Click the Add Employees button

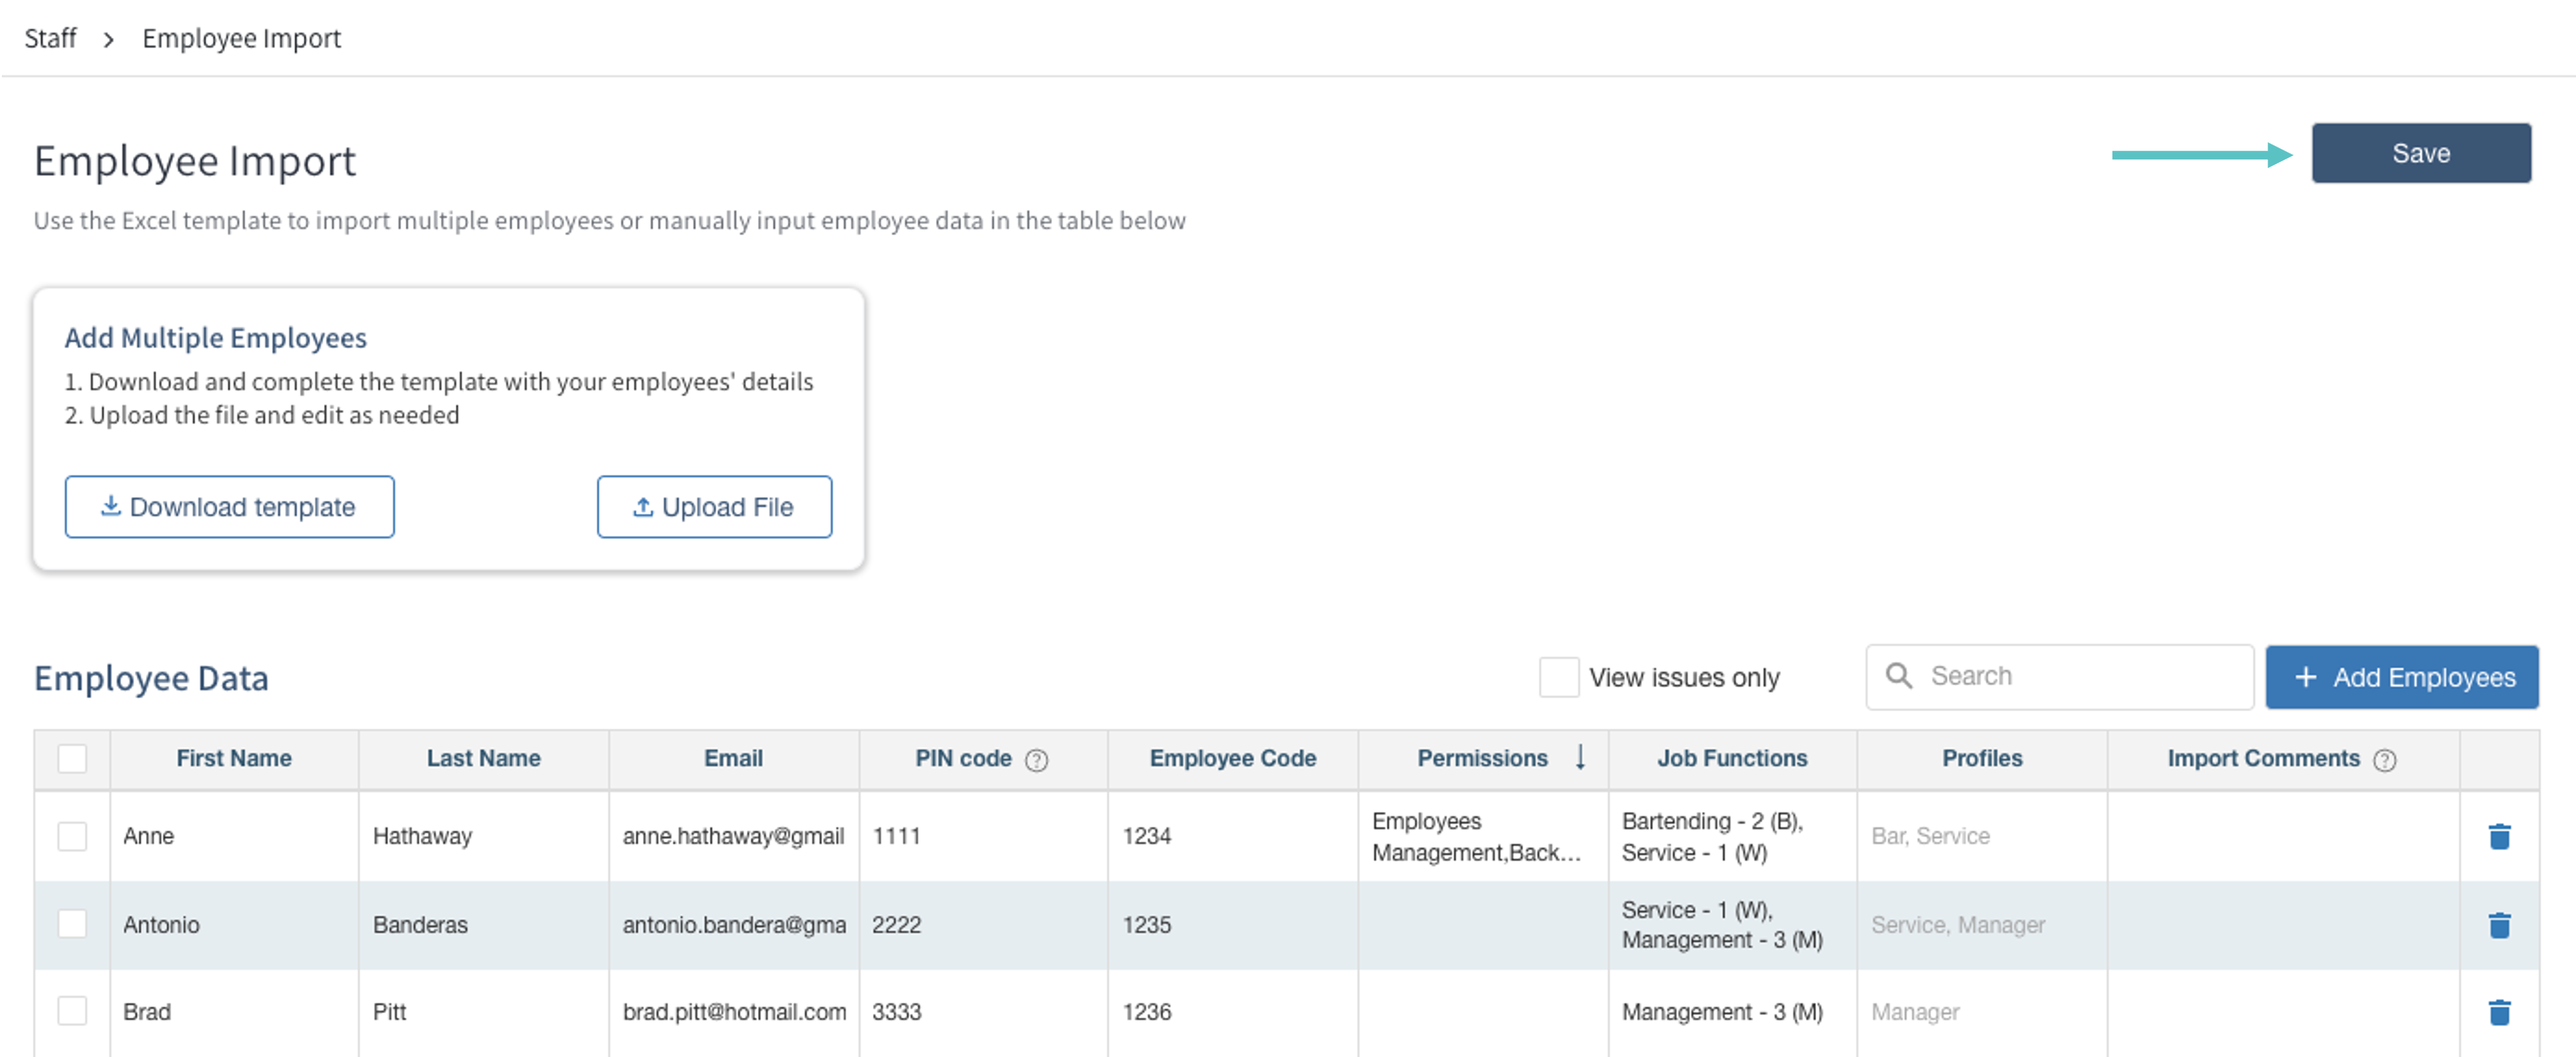[2401, 677]
